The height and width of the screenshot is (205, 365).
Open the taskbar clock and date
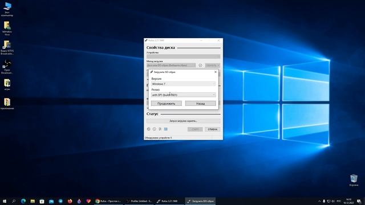click(348, 201)
